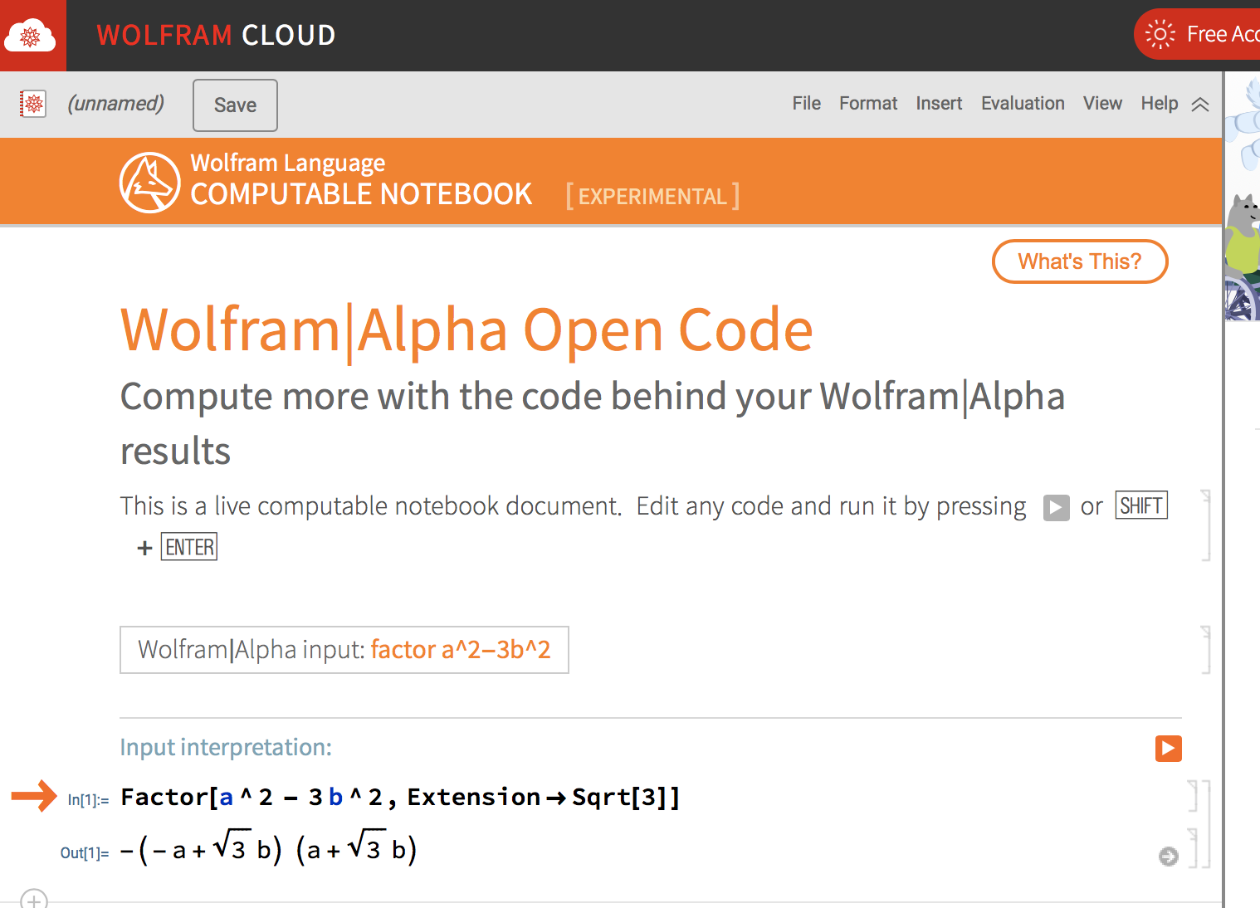Click the Wolfram Language wolf logo

[150, 183]
